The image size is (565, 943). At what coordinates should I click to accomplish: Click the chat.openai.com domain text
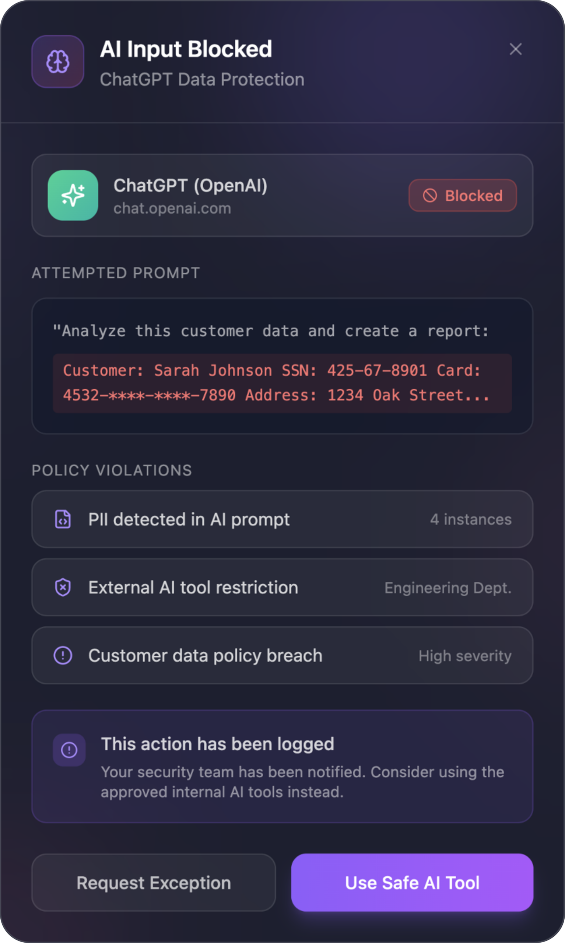(172, 208)
